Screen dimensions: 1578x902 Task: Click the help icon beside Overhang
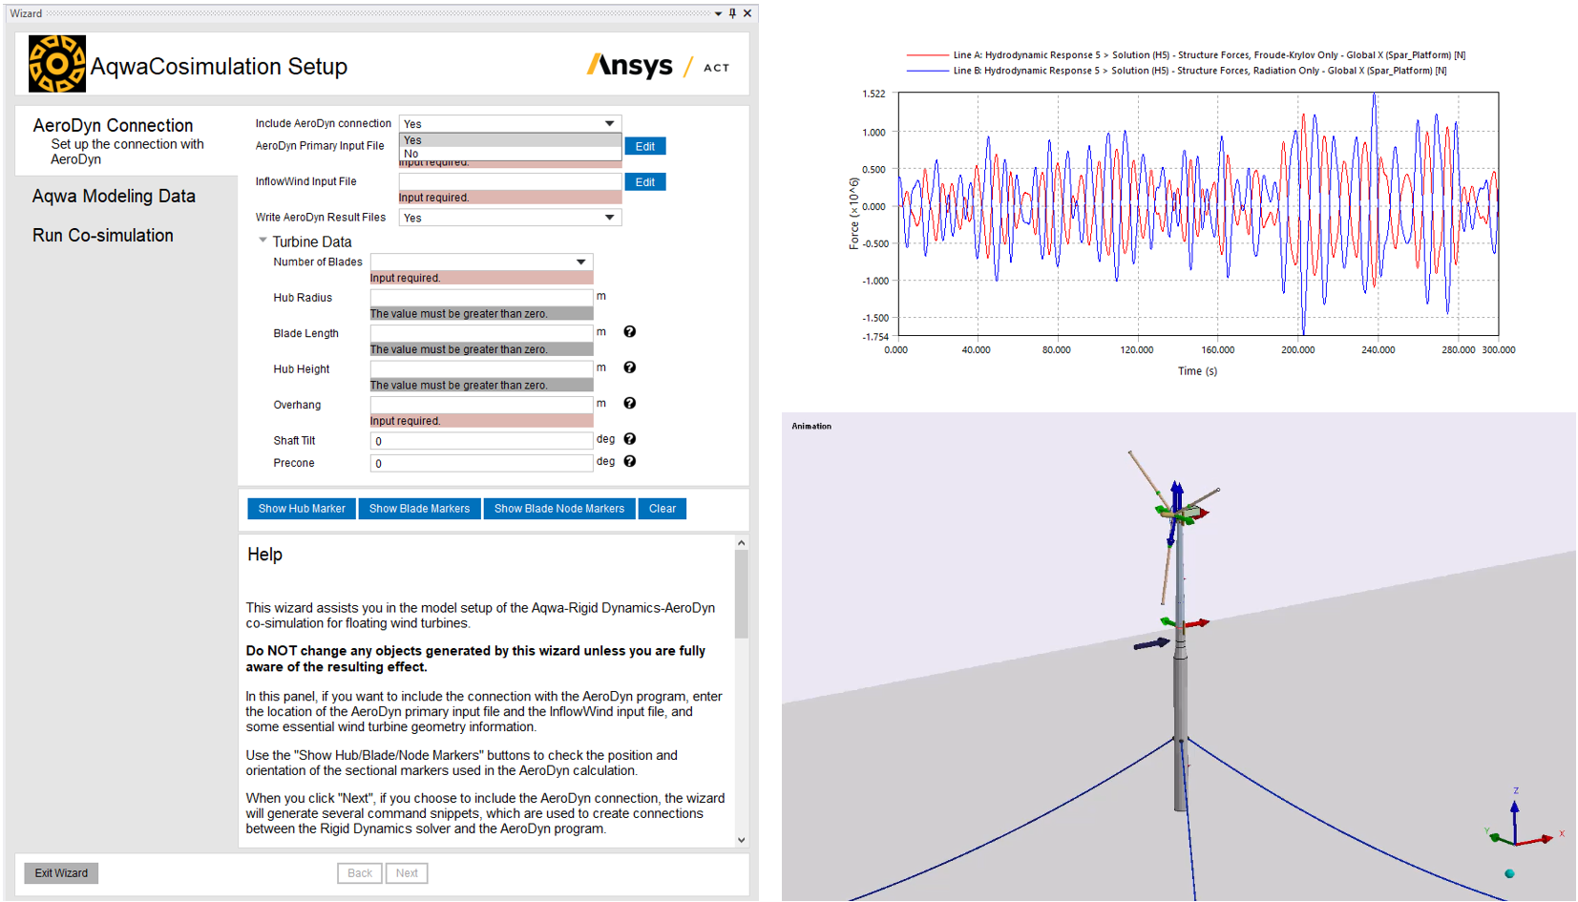[x=629, y=404]
